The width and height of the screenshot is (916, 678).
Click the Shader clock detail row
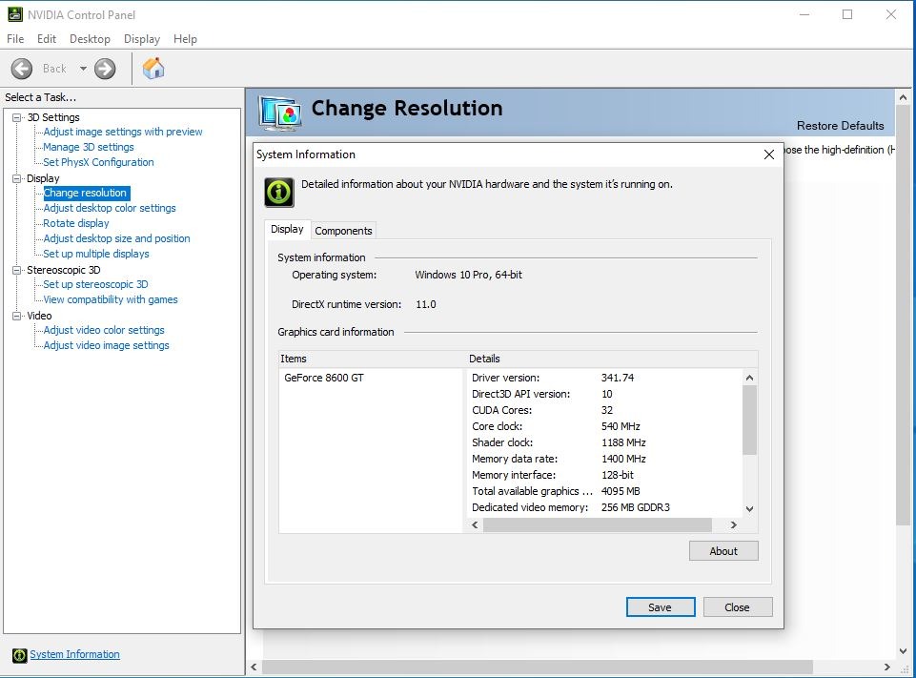[604, 443]
